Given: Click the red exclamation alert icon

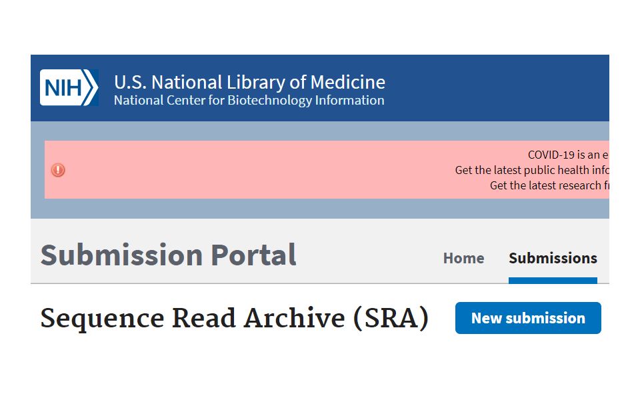Looking at the screenshot, I should (x=58, y=170).
